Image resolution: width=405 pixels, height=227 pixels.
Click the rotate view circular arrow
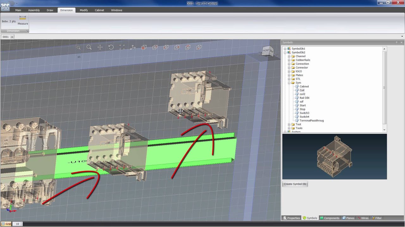111,47
